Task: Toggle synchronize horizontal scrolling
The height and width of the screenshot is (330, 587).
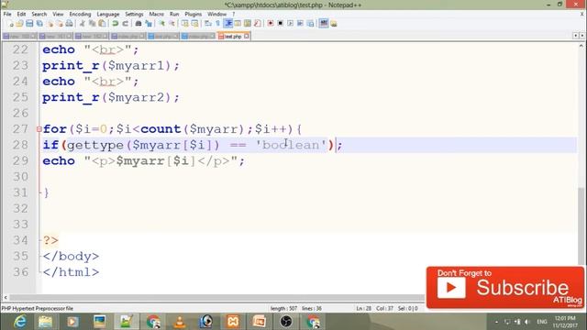Action: pos(194,24)
